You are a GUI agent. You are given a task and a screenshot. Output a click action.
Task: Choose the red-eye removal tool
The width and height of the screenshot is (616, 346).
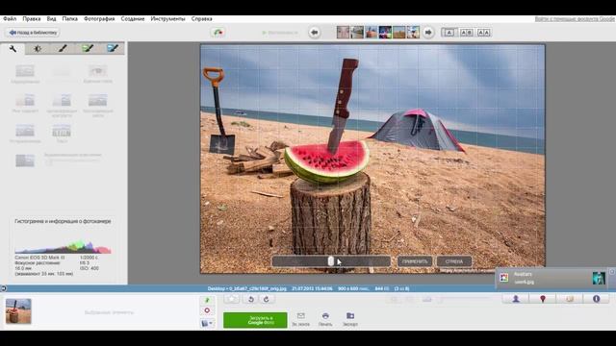[x=97, y=74]
